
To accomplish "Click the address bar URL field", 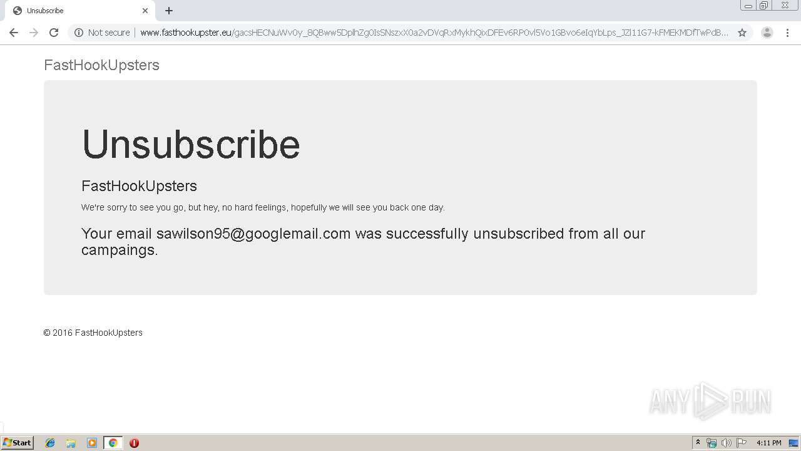I will [434, 33].
